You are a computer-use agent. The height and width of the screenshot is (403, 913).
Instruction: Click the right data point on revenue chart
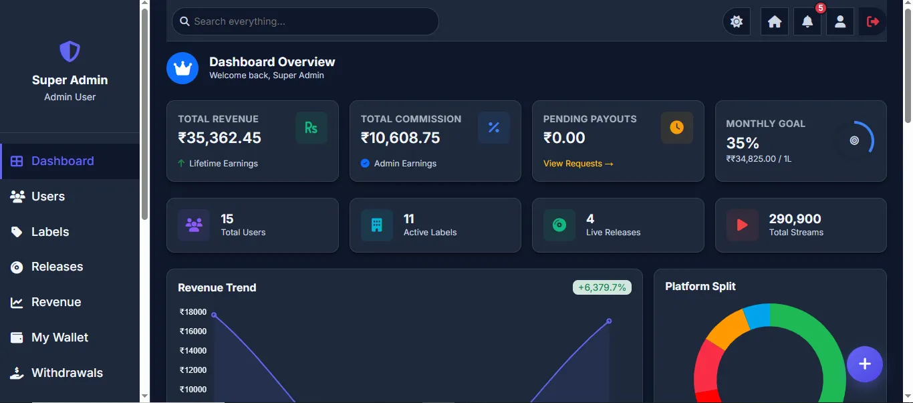click(x=609, y=321)
